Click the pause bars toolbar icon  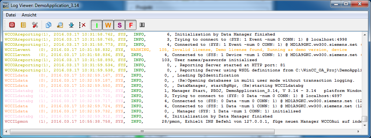point(142,25)
